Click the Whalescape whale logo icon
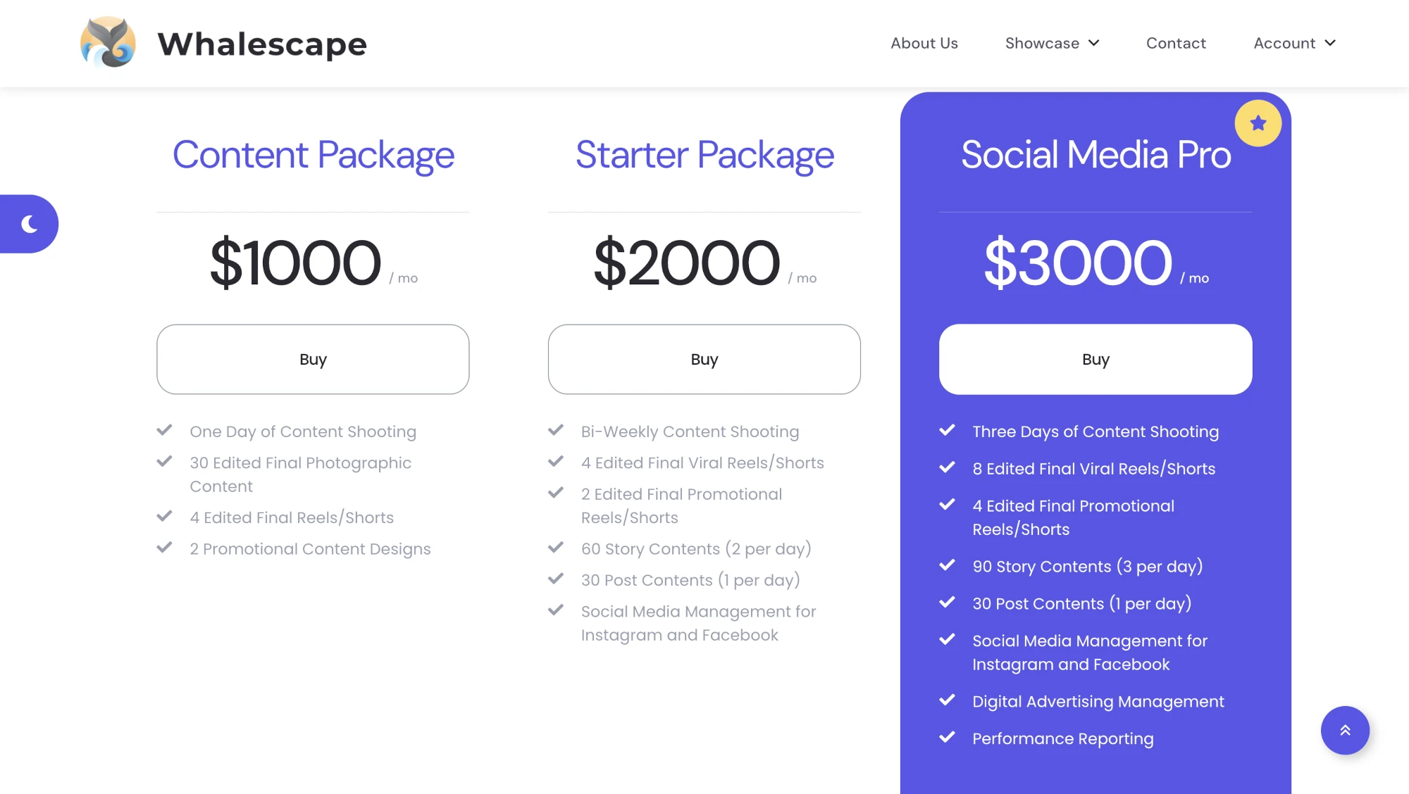Image resolution: width=1409 pixels, height=794 pixels. tap(108, 43)
